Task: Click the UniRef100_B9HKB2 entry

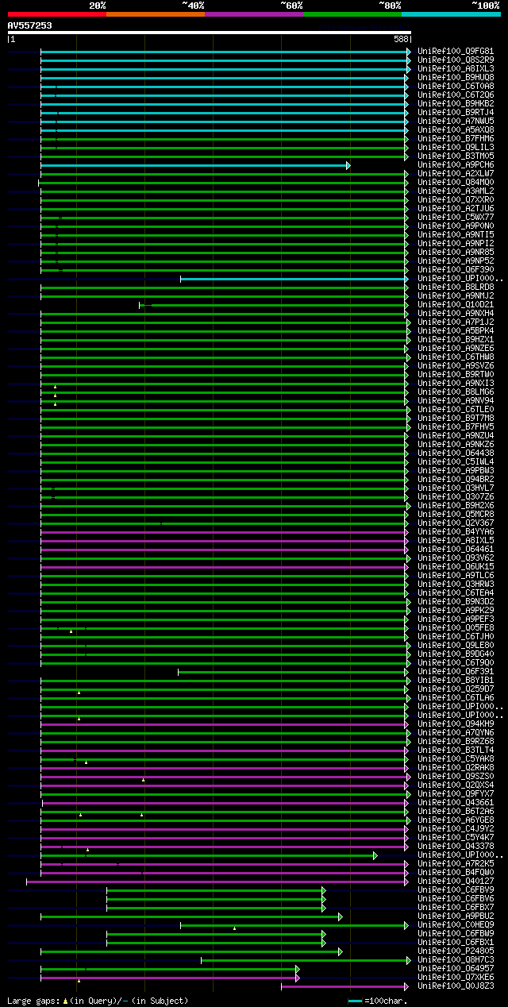Action: pos(456,103)
